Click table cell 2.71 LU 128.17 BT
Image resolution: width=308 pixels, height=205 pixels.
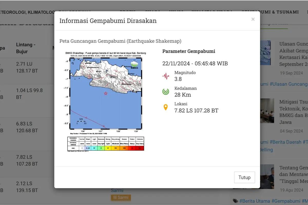(x=27, y=67)
